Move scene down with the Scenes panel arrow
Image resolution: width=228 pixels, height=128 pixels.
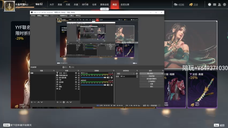42,102
